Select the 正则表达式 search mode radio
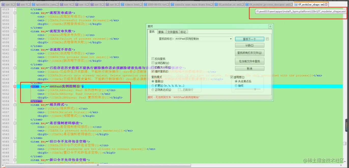 click(153, 90)
